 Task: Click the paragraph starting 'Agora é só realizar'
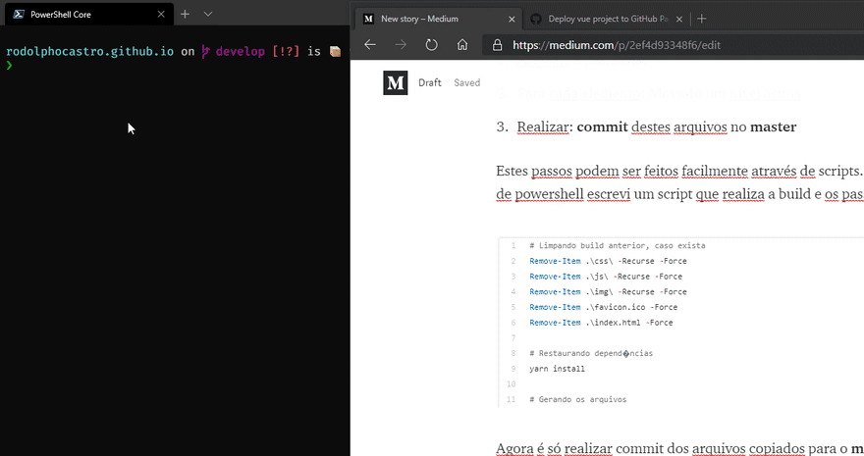pos(679,448)
